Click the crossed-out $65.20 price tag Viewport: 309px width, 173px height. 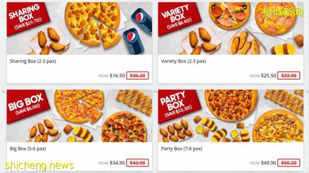pos(289,163)
